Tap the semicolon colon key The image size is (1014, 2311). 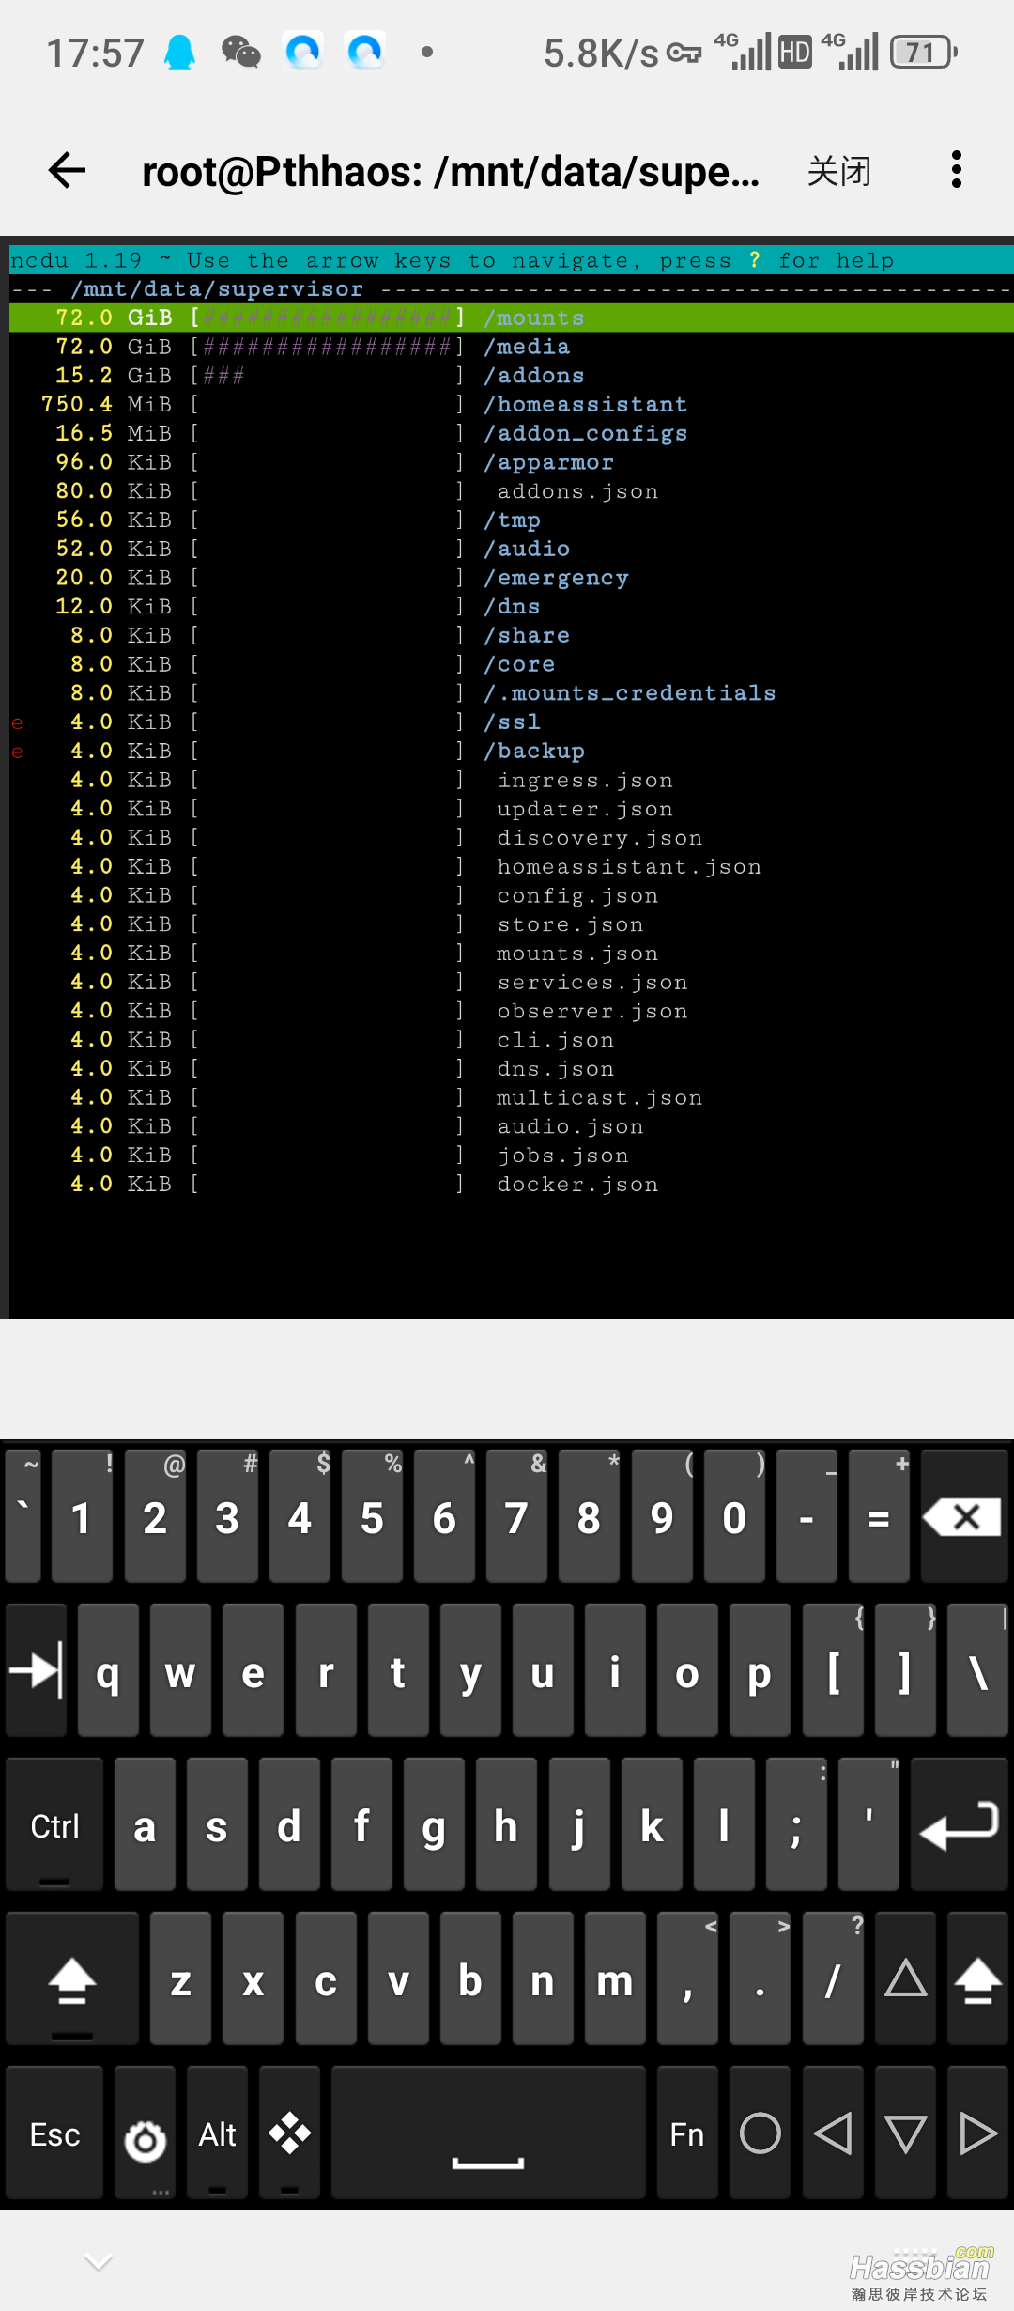point(796,1824)
